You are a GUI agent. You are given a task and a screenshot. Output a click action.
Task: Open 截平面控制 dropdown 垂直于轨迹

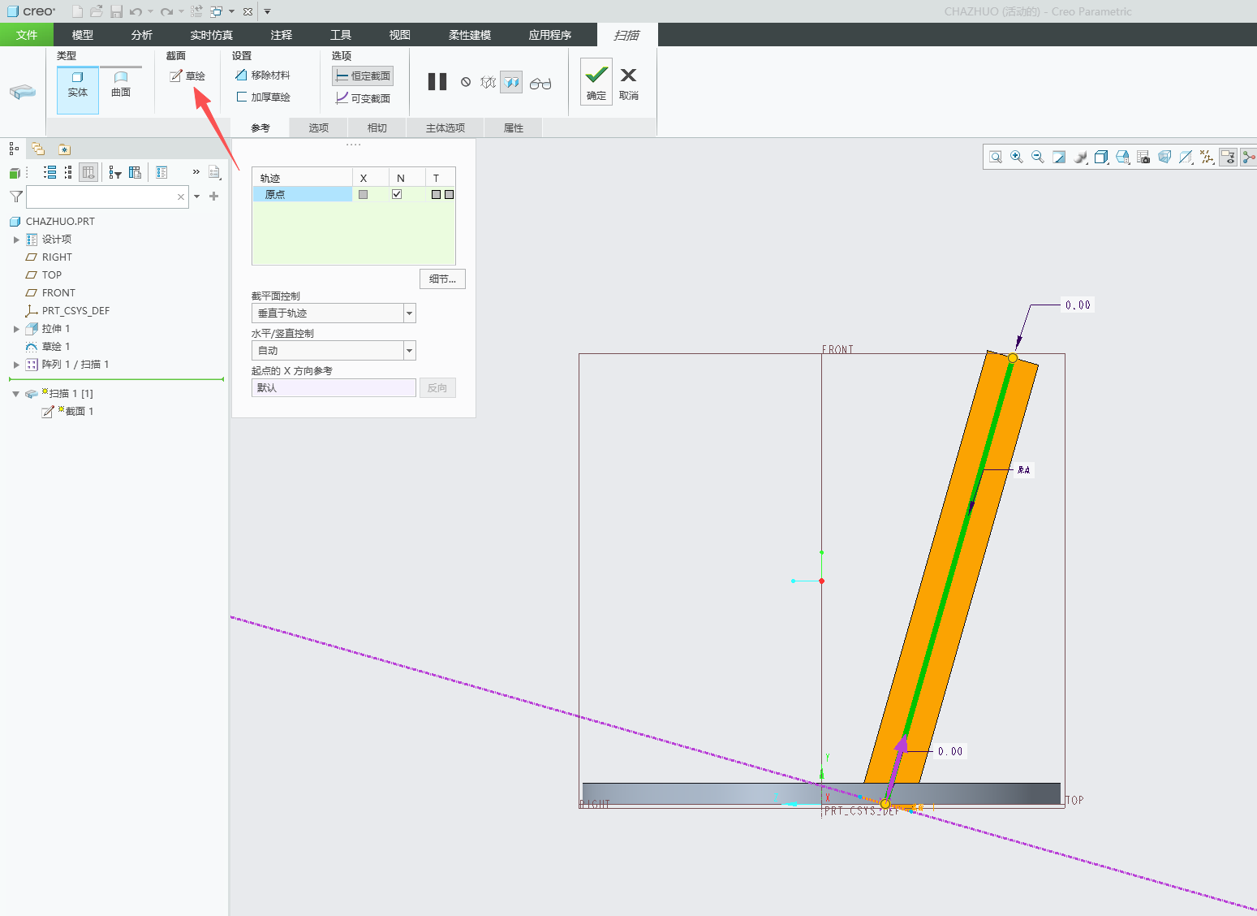point(334,313)
